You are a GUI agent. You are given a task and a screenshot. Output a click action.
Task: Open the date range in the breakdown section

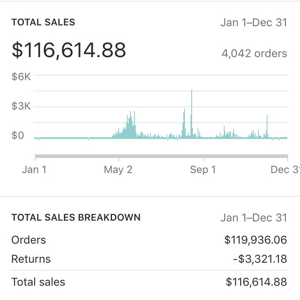253,217
